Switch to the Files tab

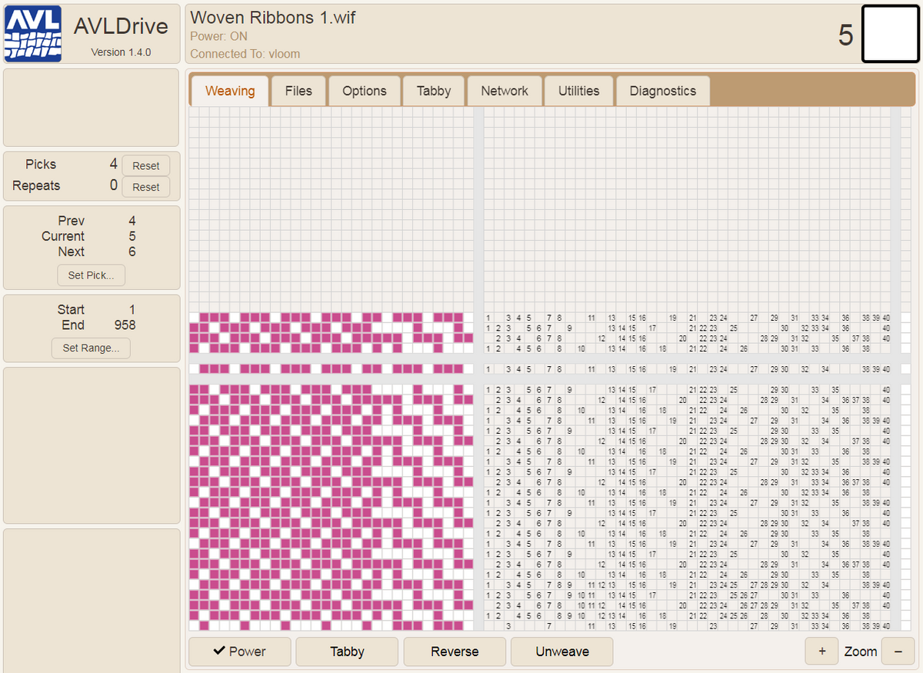tap(298, 91)
